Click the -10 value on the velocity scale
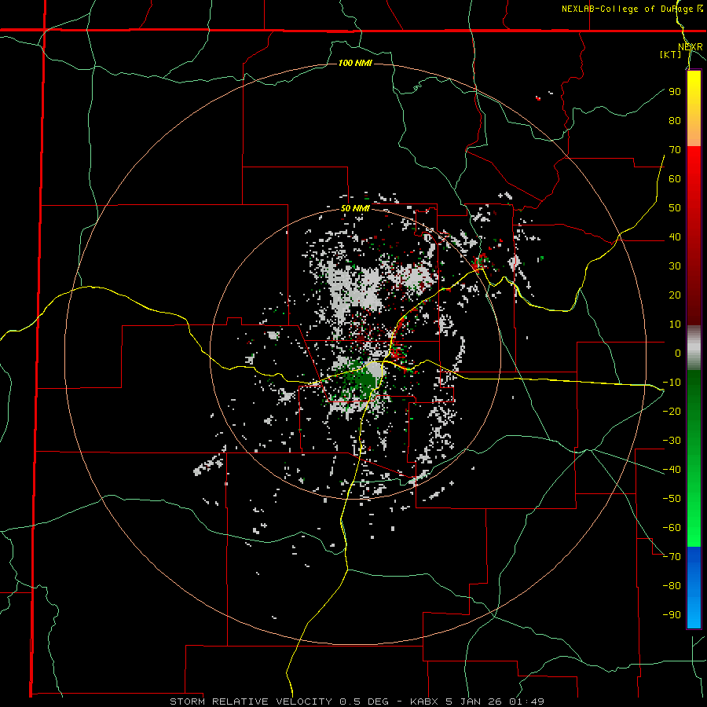The height and width of the screenshot is (707, 707). (x=672, y=383)
